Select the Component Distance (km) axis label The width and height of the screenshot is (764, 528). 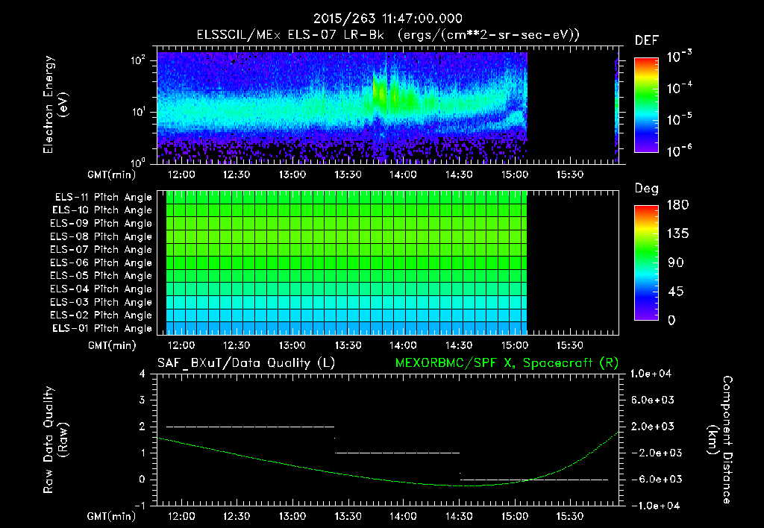[x=720, y=440]
